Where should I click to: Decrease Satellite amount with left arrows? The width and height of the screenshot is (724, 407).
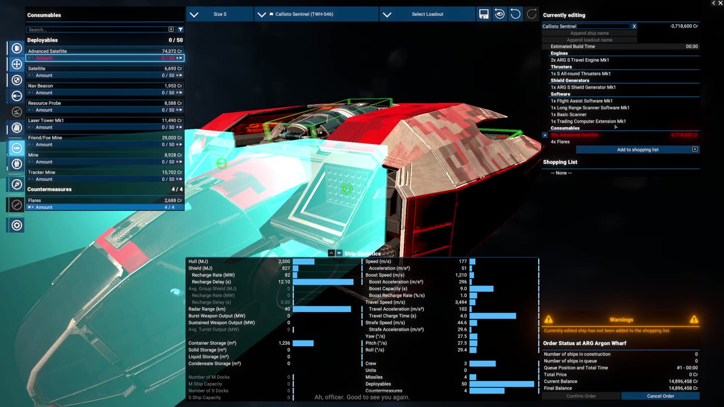click(31, 75)
